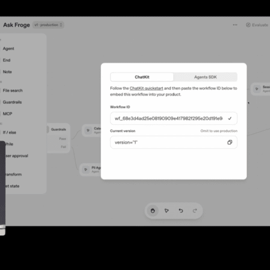Choose File search from the node list
Viewport: 270px width, 270px height.
point(13,90)
